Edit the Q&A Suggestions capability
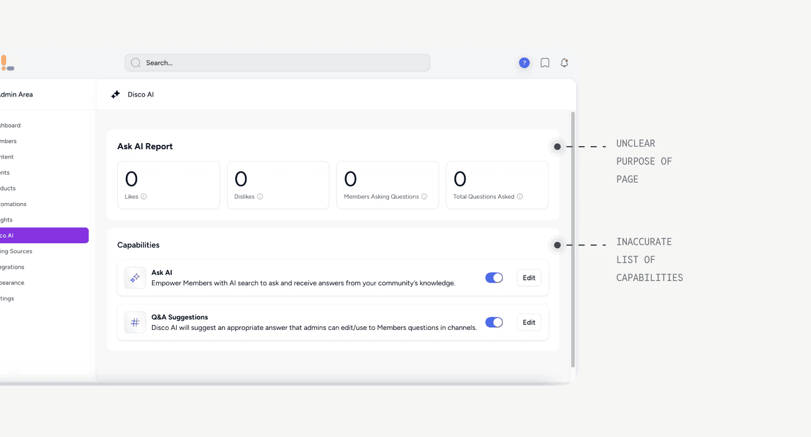811x437 pixels. pos(529,322)
